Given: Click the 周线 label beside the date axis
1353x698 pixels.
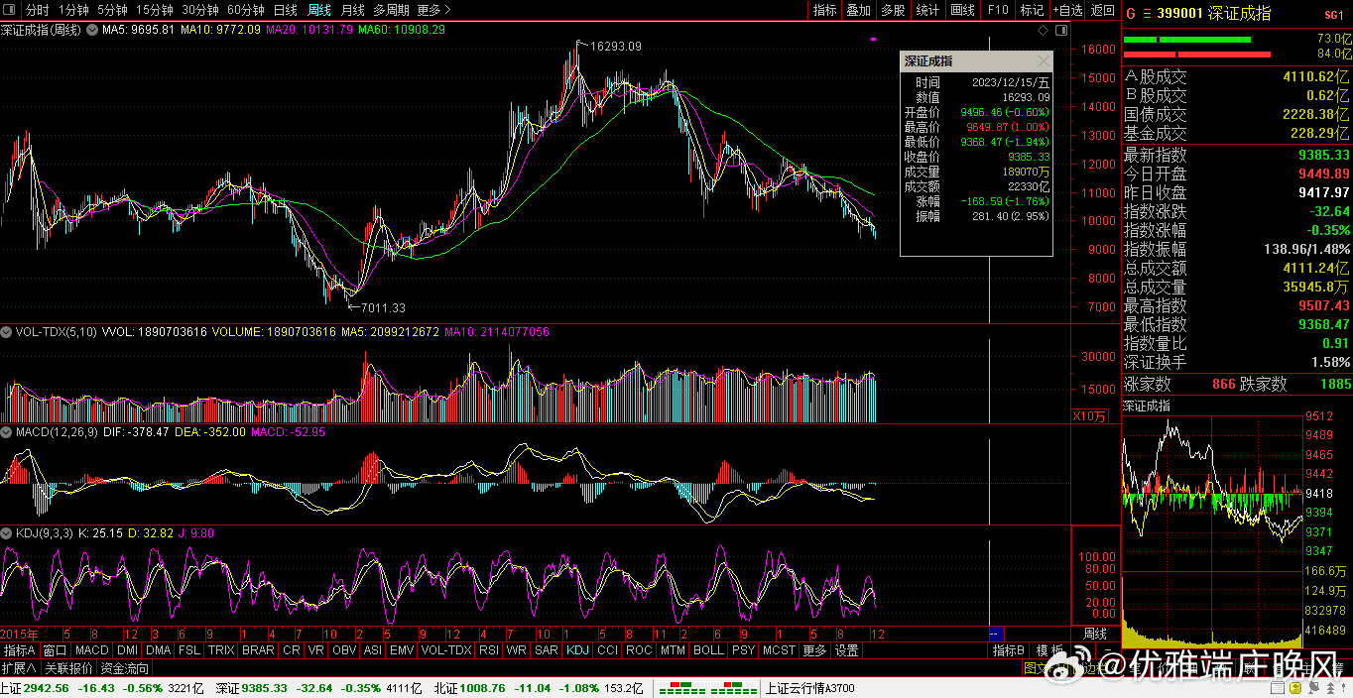Looking at the screenshot, I should [1095, 634].
